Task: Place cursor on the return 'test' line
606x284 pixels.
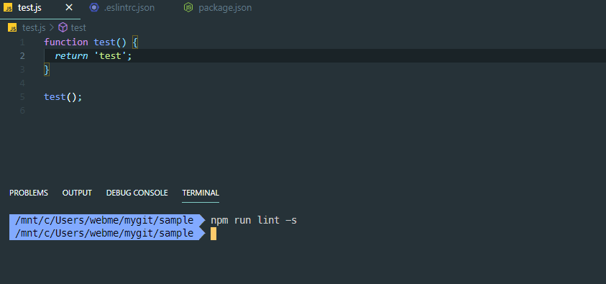Action: tap(93, 56)
